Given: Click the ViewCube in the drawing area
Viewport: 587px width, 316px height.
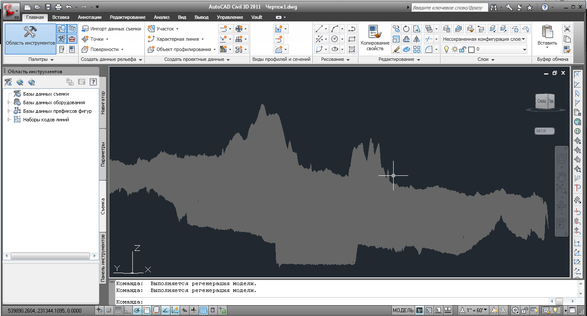Looking at the screenshot, I should [x=545, y=102].
